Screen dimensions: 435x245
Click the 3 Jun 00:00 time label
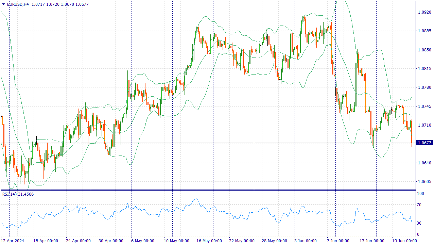point(306,241)
